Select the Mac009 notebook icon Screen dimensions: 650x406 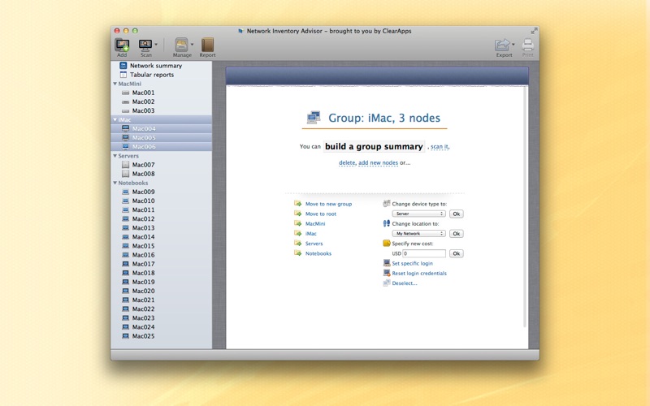125,192
